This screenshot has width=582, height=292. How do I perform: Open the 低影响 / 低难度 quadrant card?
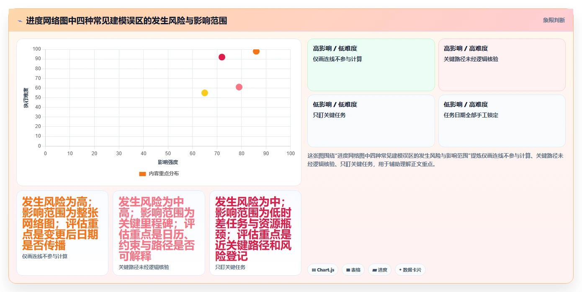tap(371, 121)
